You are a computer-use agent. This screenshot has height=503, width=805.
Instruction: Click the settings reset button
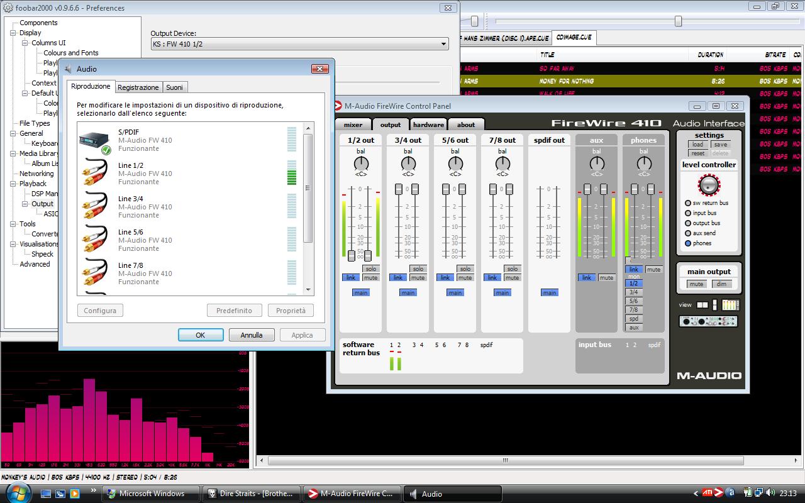tap(697, 153)
